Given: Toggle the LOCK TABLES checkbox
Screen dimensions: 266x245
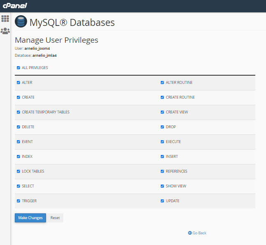Looking at the screenshot, I should pos(18,171).
